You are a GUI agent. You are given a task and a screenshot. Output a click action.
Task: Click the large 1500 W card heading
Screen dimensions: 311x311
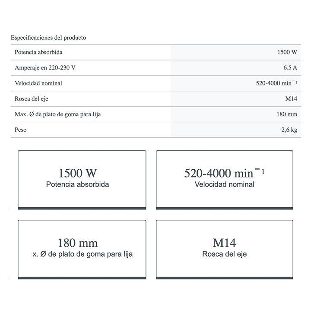pyautogui.click(x=78, y=173)
